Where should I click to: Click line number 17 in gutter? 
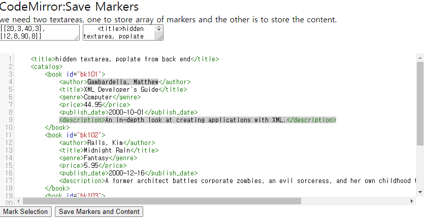pyautogui.click(x=9, y=180)
